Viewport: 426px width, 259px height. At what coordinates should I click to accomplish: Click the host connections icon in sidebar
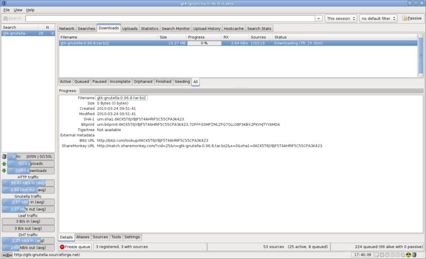tap(4, 157)
